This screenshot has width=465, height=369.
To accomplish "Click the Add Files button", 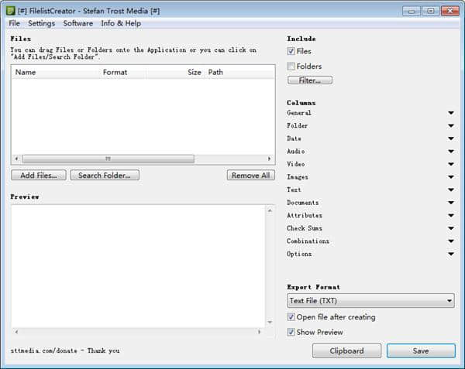I will (39, 176).
